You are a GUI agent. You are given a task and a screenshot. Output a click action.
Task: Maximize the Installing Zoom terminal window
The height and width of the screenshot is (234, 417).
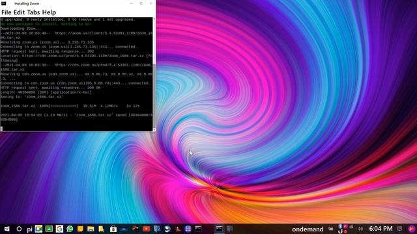pyautogui.click(x=141, y=3)
